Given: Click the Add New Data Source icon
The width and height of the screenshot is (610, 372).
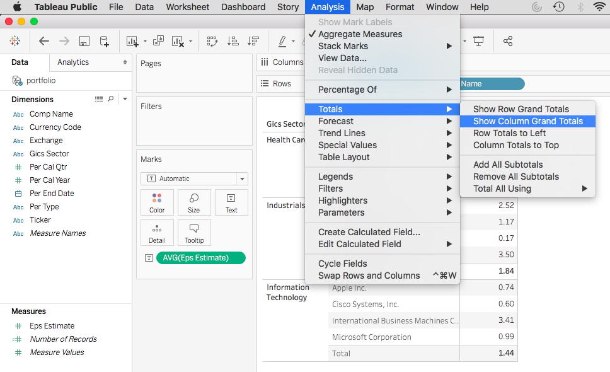Looking at the screenshot, I should pos(105,41).
